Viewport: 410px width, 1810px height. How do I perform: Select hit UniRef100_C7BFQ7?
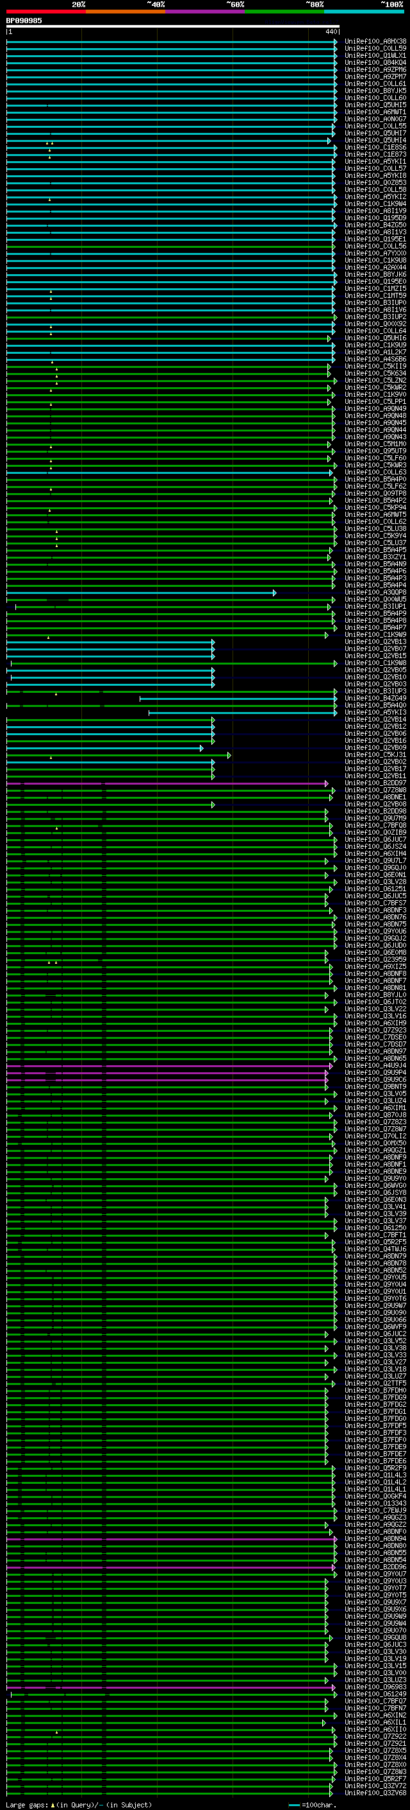point(375,1701)
